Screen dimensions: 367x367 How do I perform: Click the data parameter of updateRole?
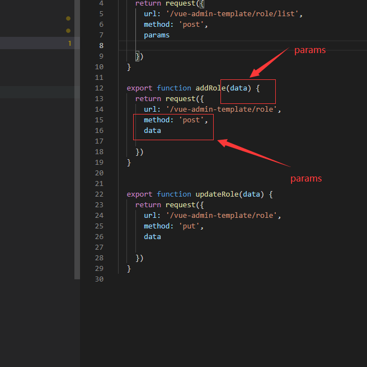[x=251, y=194]
